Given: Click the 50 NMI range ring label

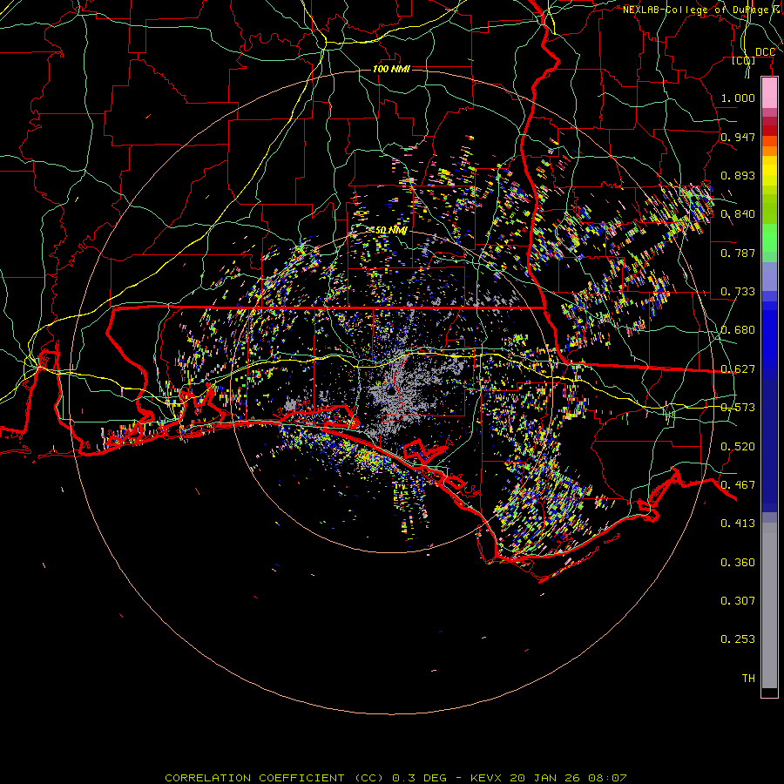Looking at the screenshot, I should (391, 230).
